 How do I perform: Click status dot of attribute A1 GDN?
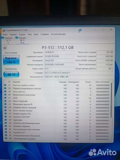pyautogui.click(x=5, y=98)
